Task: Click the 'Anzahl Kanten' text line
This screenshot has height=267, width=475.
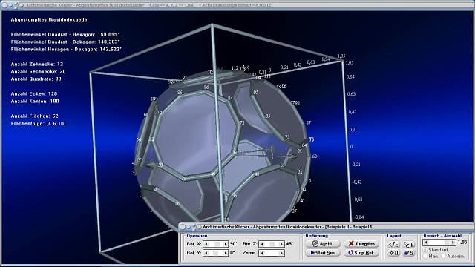Action: click(35, 101)
